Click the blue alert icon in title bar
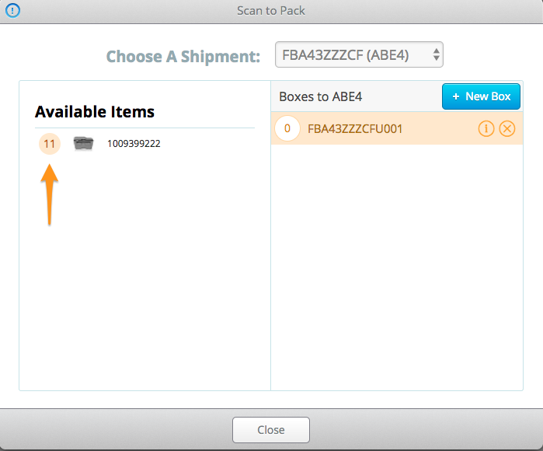 (x=12, y=10)
